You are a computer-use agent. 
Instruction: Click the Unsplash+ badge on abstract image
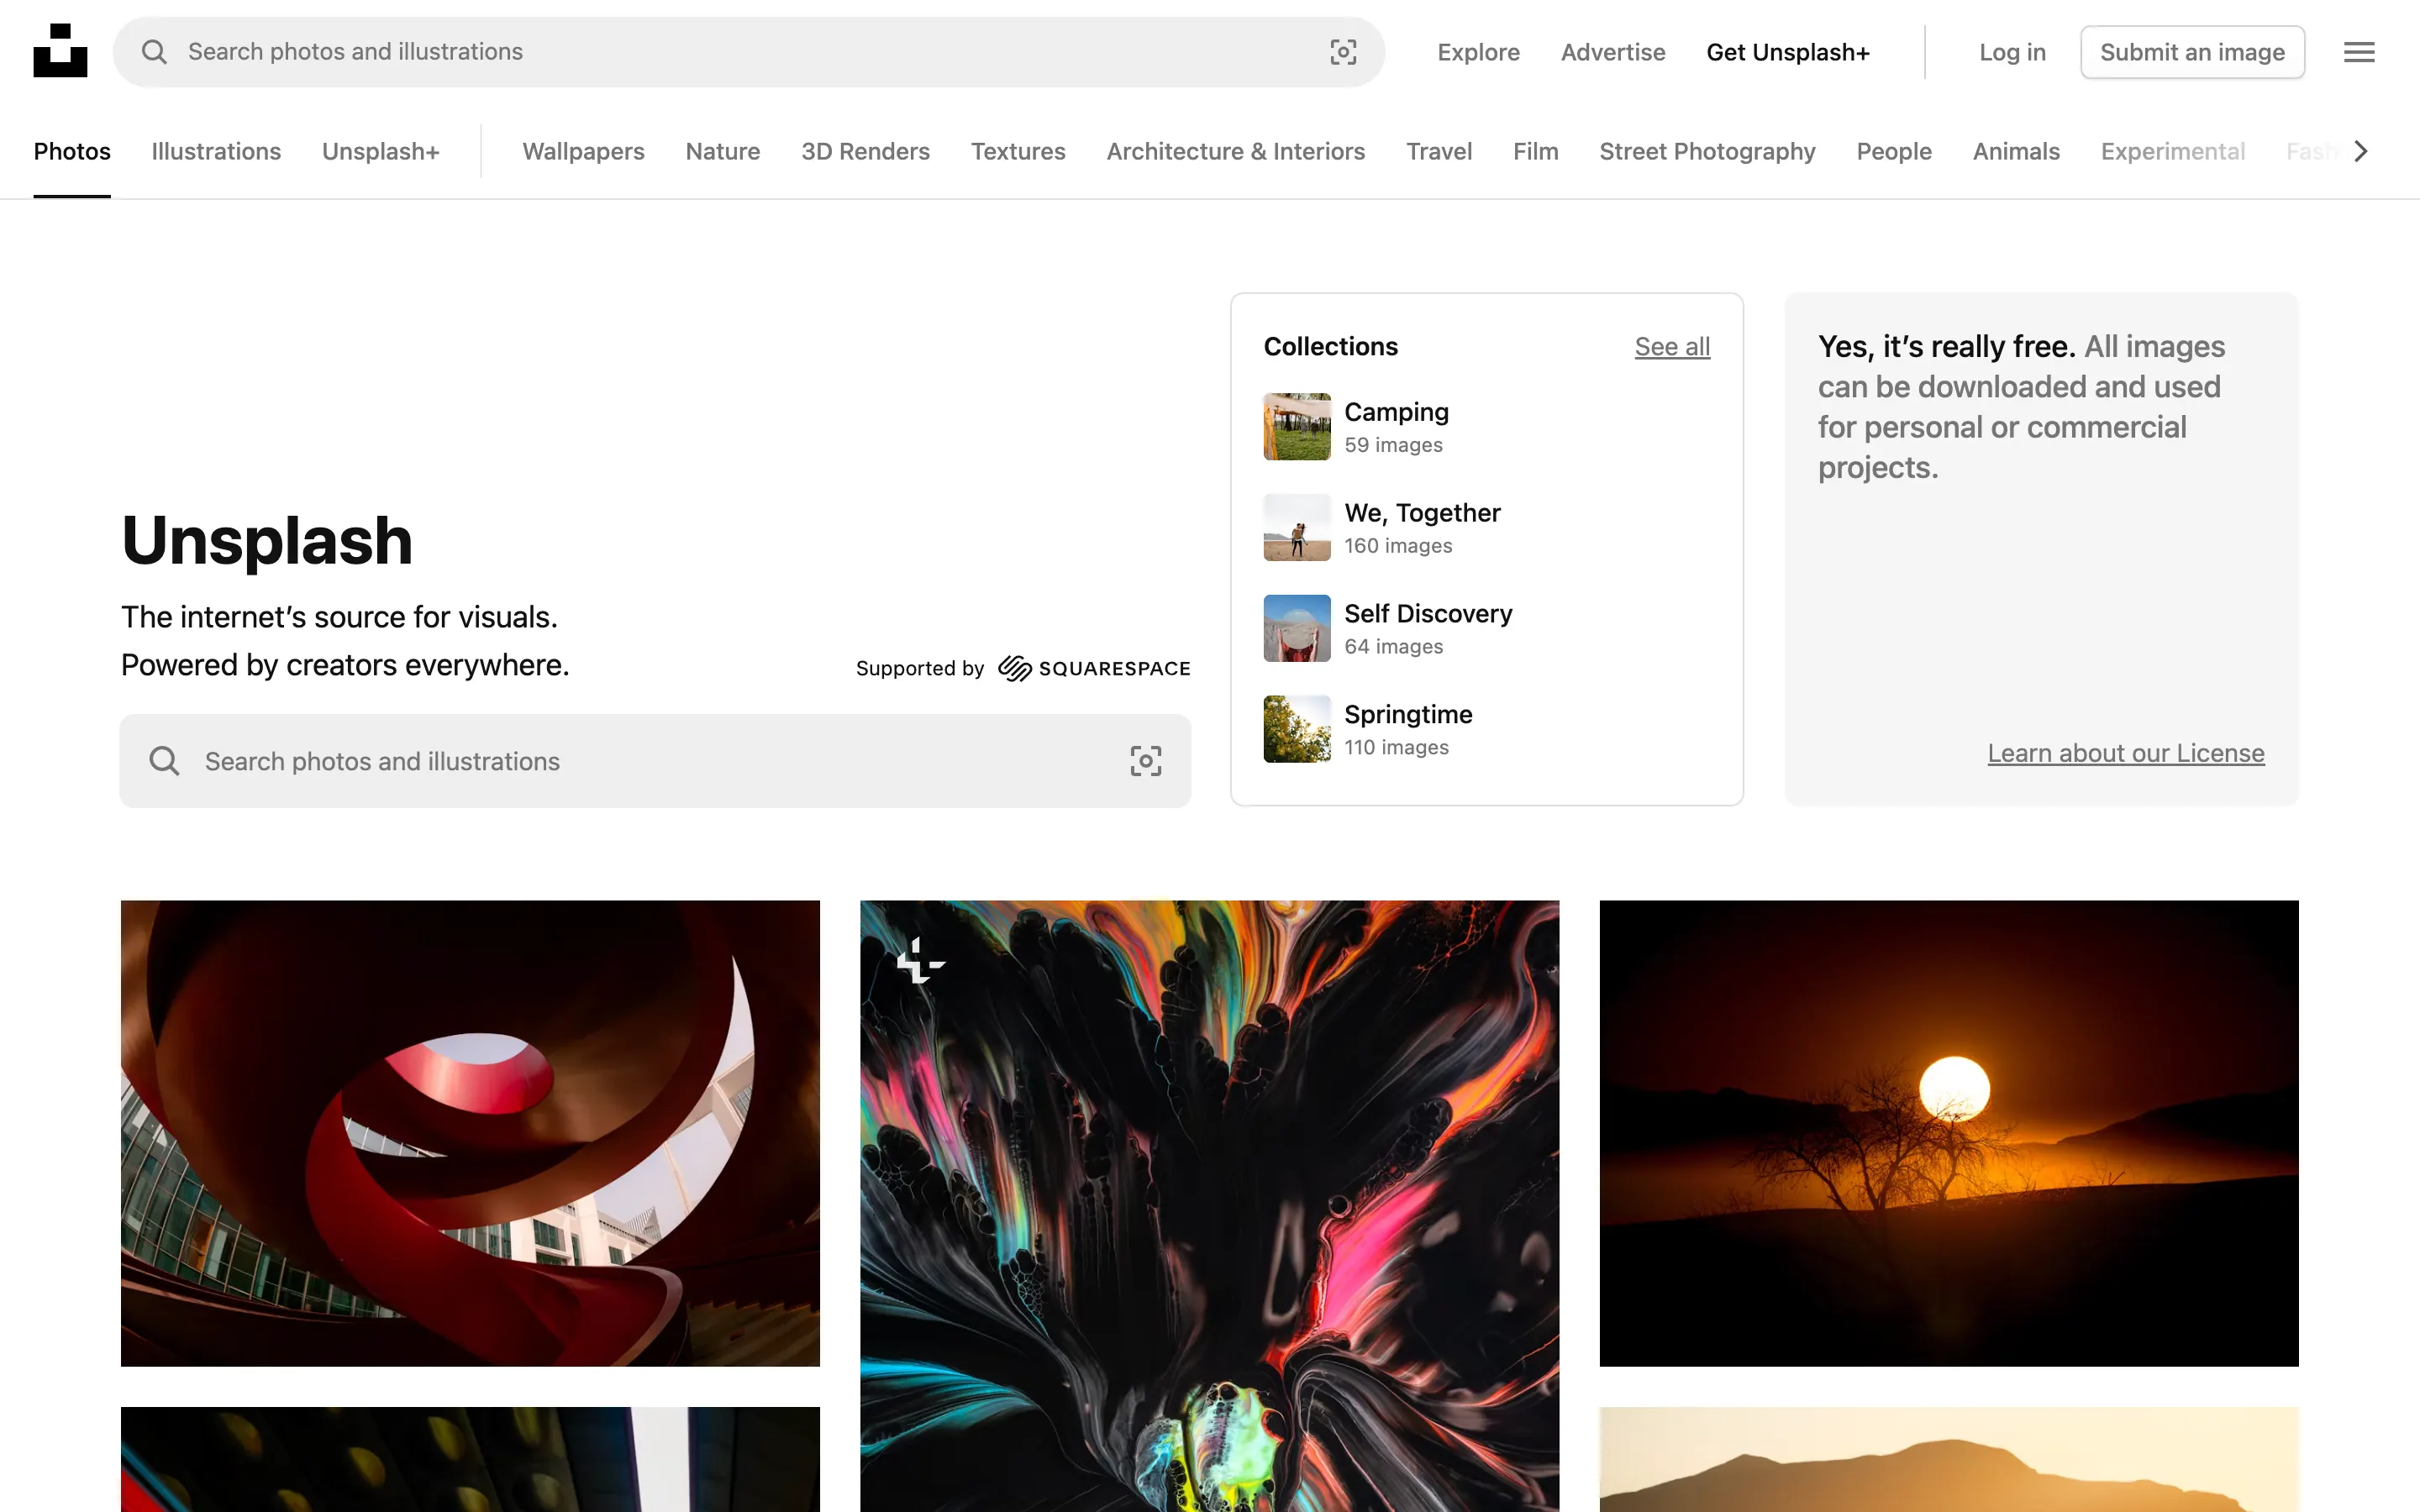pos(920,961)
